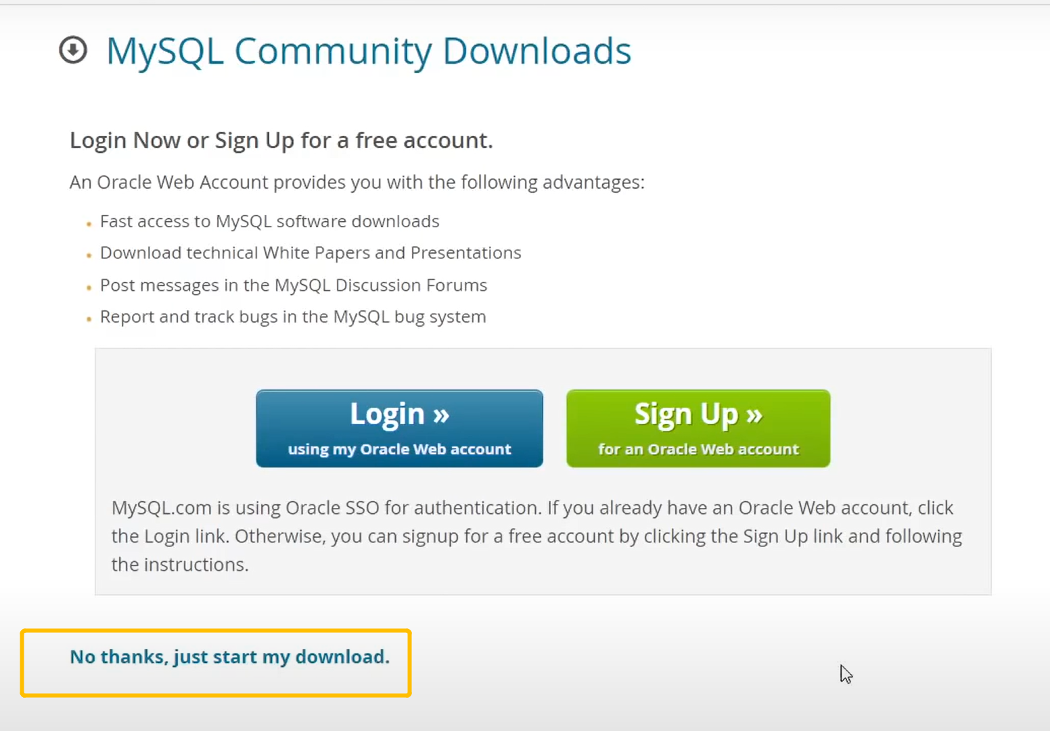Click the 'An Oracle Web Account provides' sentence

coord(357,183)
